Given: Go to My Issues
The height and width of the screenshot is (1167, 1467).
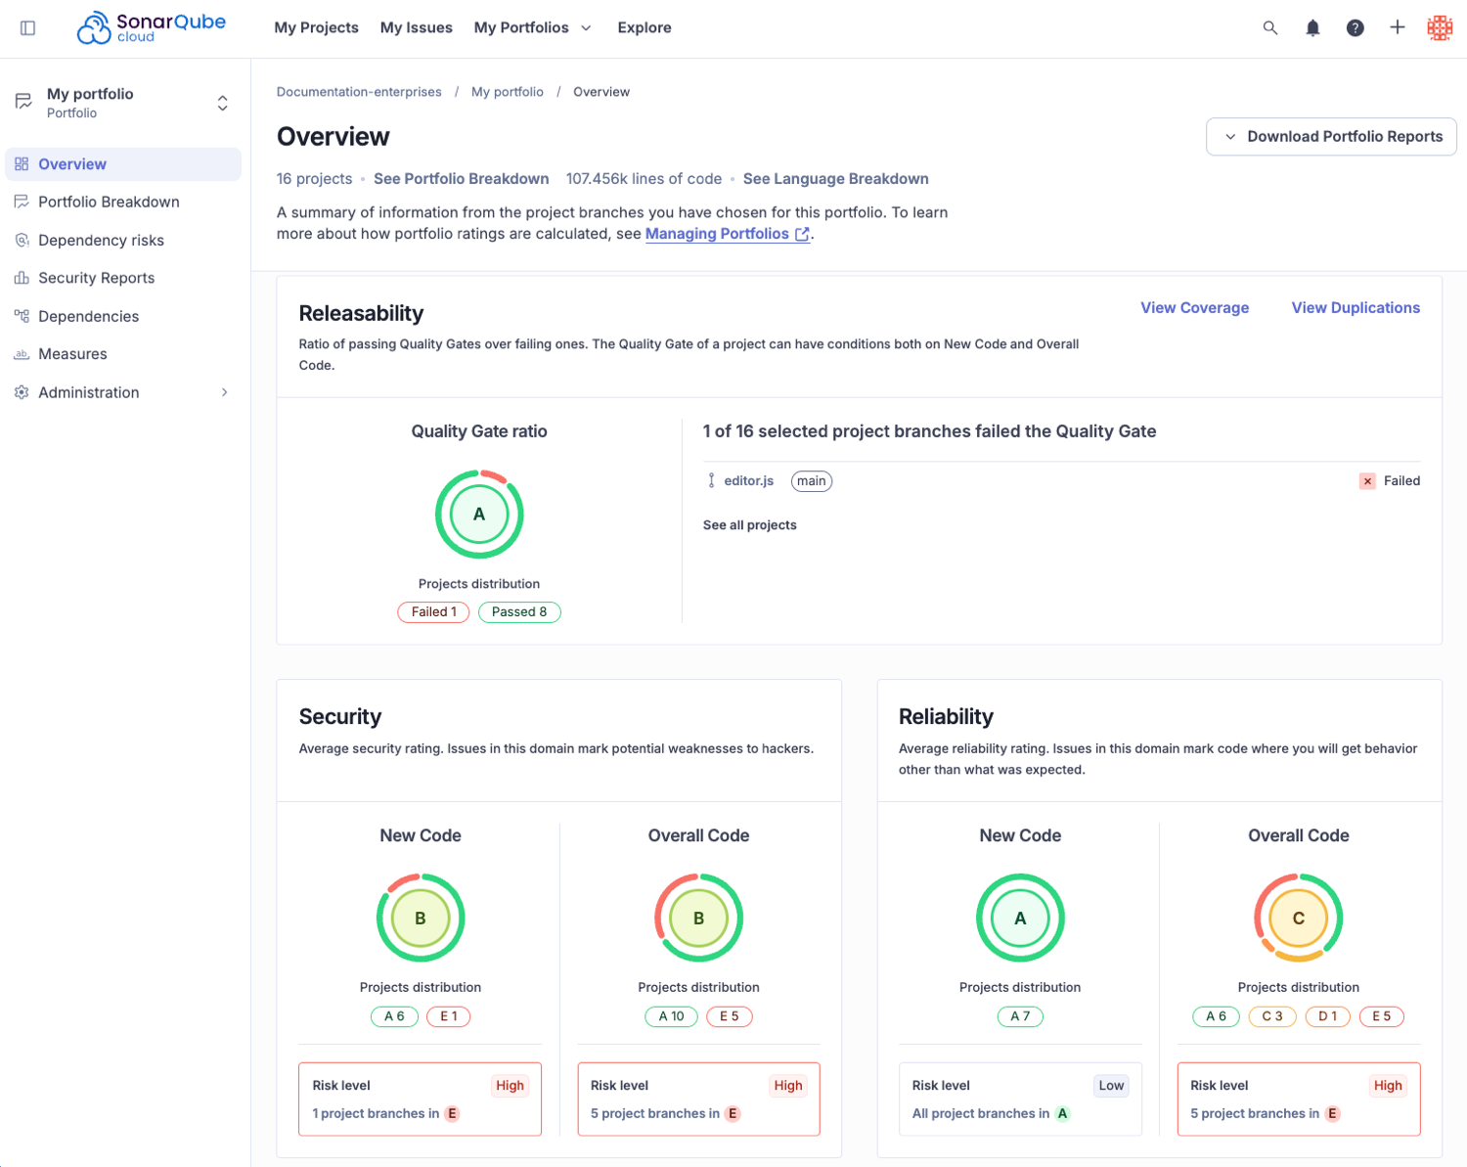Looking at the screenshot, I should pos(417,27).
